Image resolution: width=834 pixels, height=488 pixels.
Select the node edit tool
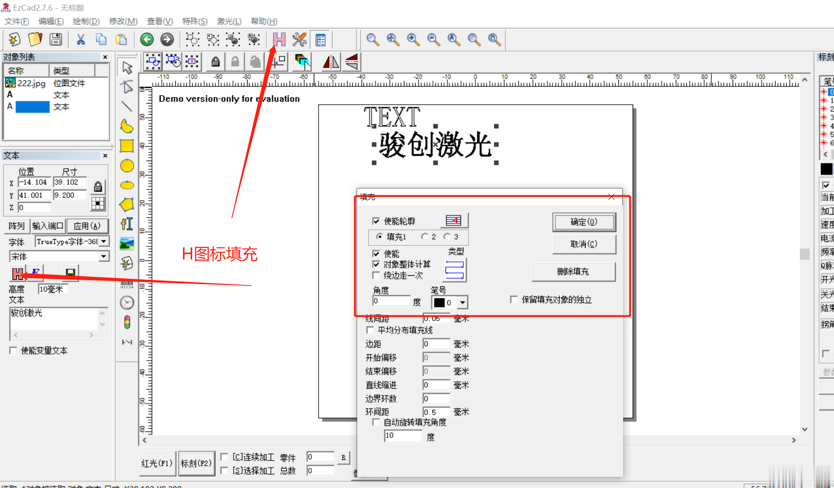point(127,87)
